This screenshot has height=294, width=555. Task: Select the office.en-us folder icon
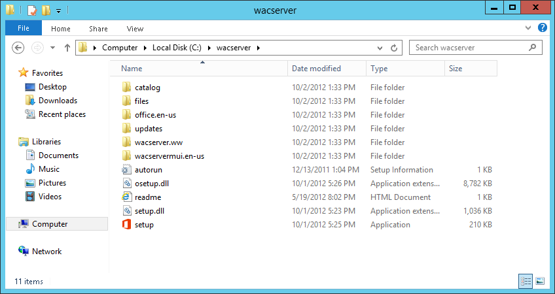[x=126, y=114]
